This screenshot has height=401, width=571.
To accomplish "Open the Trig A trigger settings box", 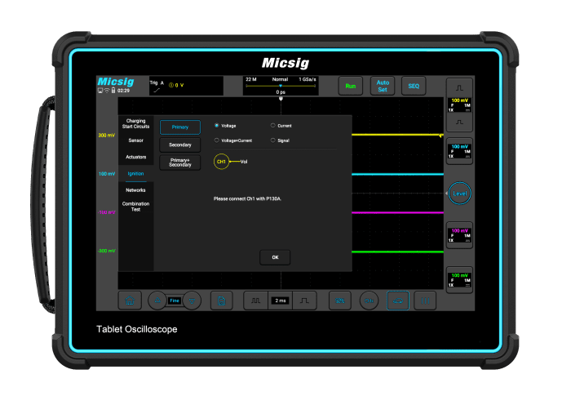I will point(185,86).
